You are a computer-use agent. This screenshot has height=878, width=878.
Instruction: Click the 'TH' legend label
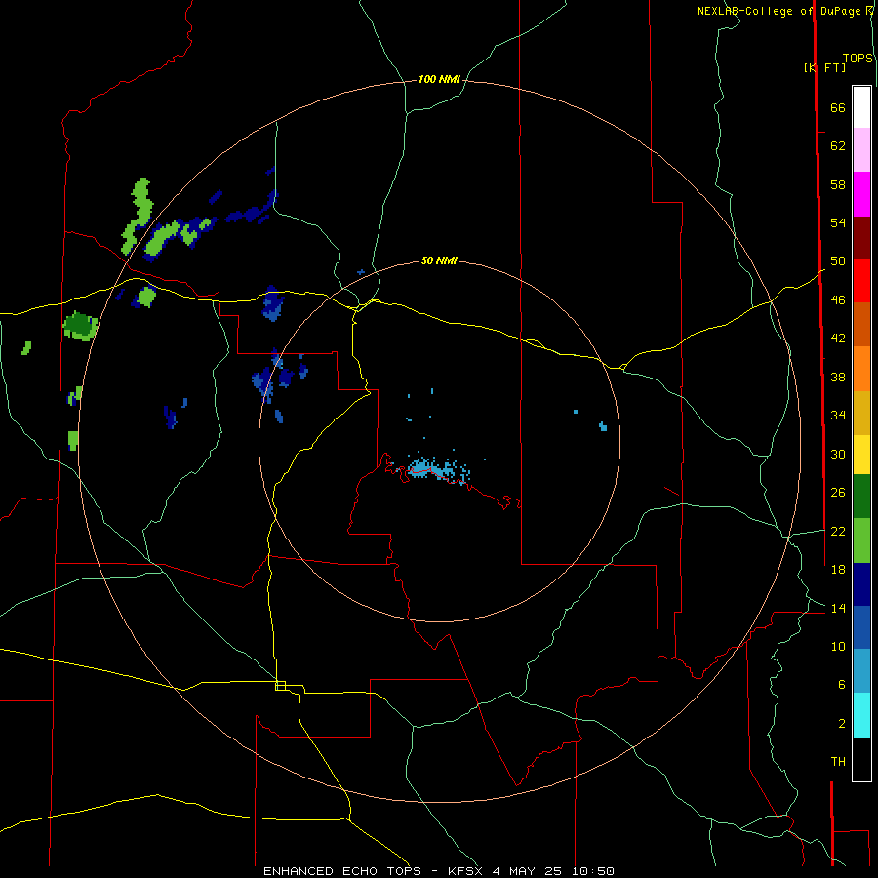(838, 762)
